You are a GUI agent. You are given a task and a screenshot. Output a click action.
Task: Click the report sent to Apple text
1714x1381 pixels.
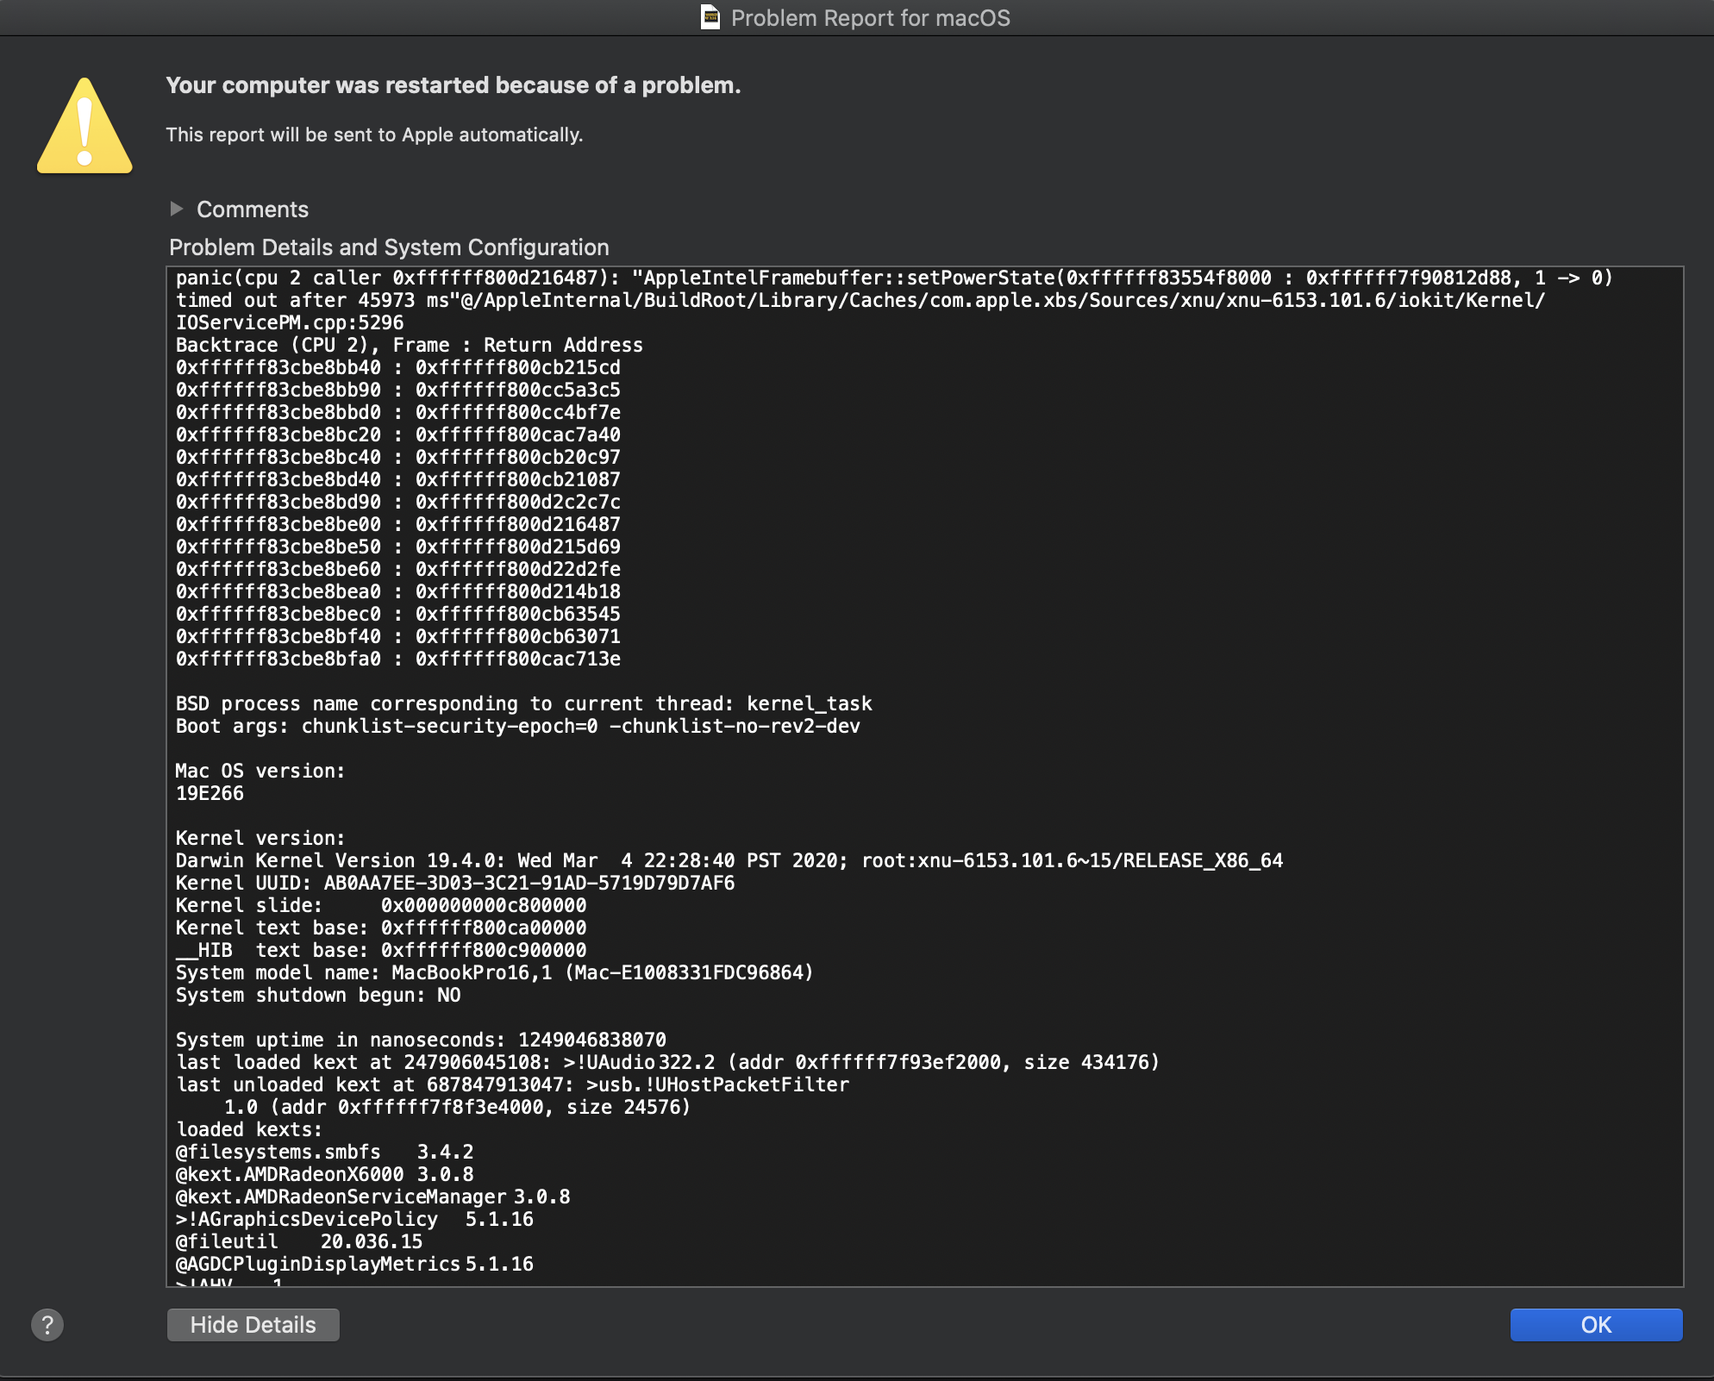(x=374, y=134)
